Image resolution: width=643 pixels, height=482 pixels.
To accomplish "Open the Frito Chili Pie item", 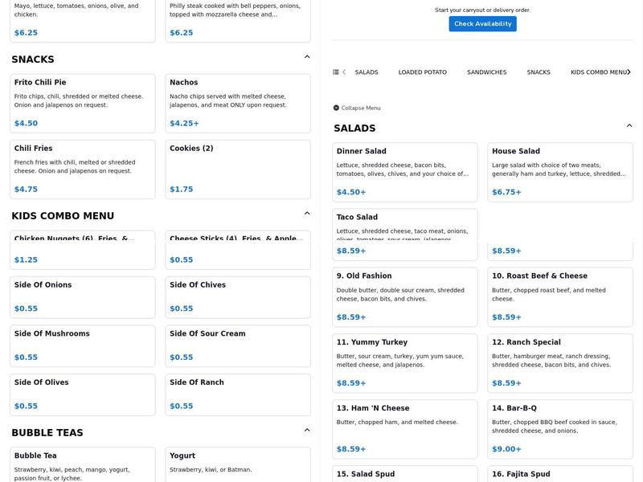I will 83,103.
